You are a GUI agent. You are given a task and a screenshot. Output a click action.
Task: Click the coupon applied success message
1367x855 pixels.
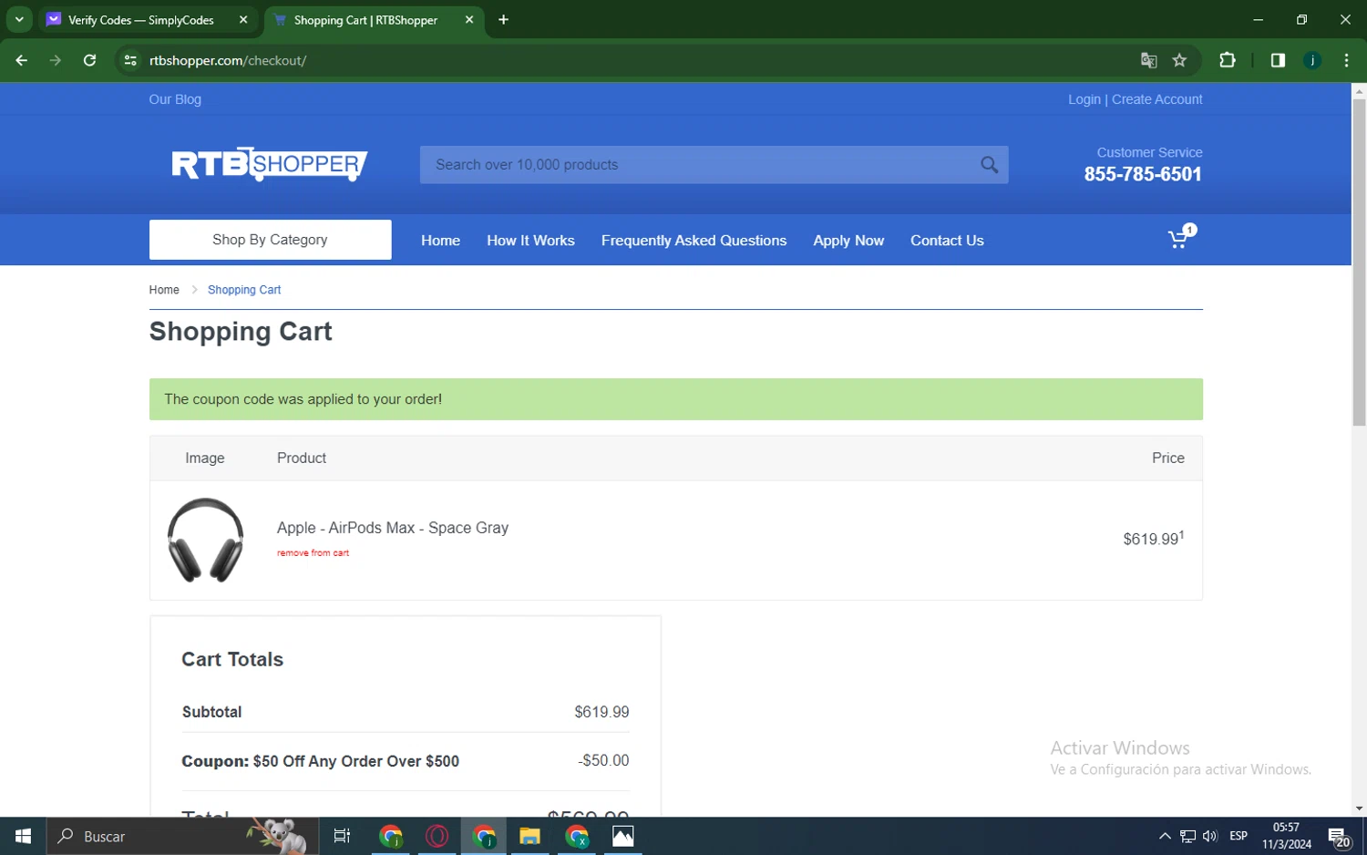tap(676, 399)
